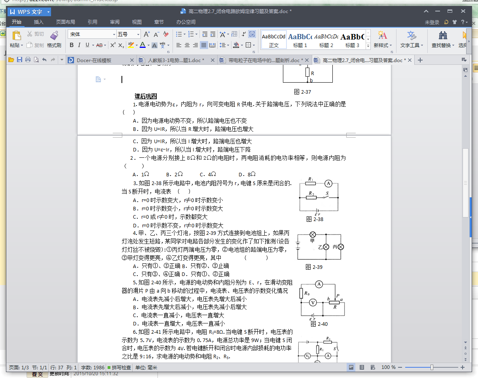
Task: Open the 审阅 (Review) ribbon tab
Action: [x=115, y=22]
